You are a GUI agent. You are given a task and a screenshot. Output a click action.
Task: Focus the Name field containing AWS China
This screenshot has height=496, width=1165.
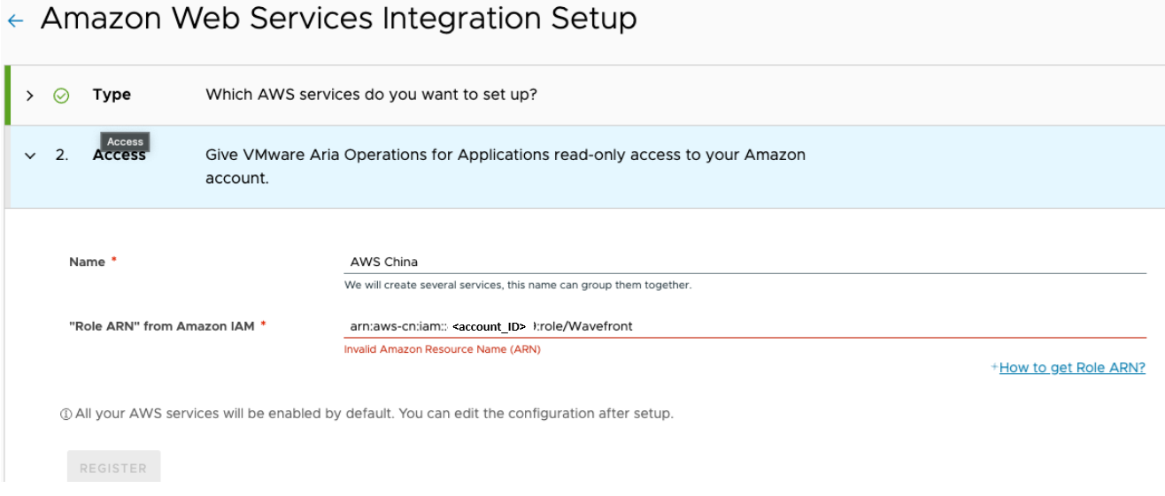pyautogui.click(x=744, y=262)
